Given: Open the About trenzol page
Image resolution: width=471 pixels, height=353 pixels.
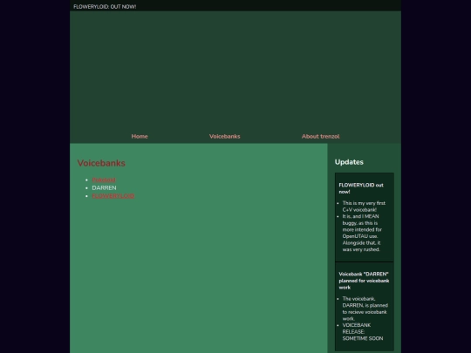Looking at the screenshot, I should click(320, 136).
